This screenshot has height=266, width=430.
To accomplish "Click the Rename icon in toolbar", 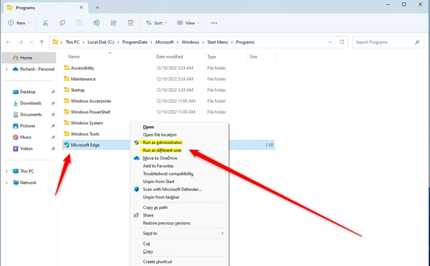I will 97,23.
